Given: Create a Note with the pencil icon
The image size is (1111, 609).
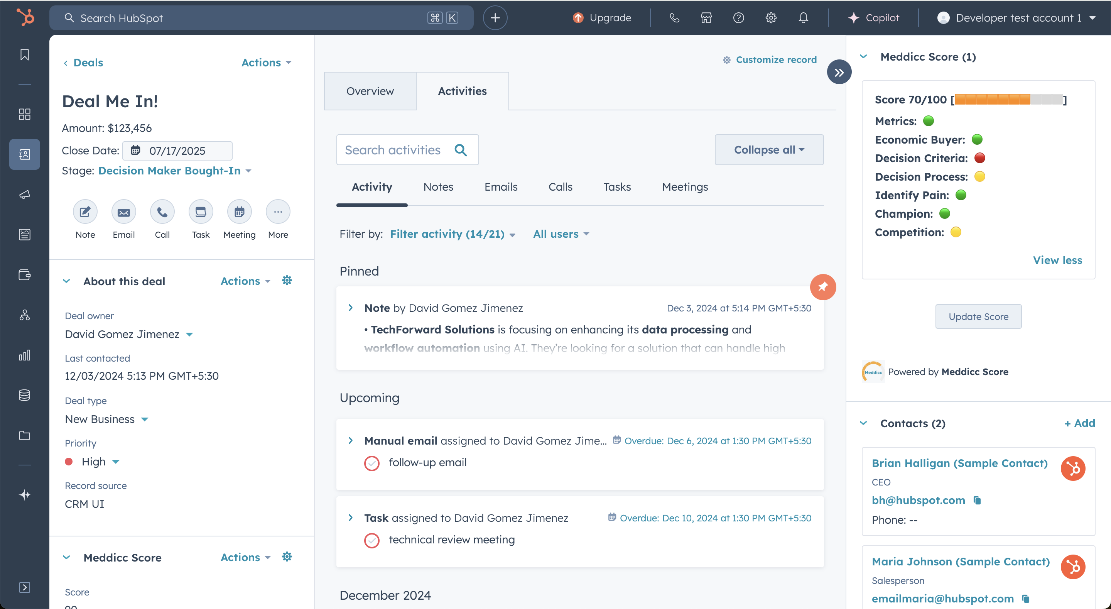Looking at the screenshot, I should [x=85, y=211].
